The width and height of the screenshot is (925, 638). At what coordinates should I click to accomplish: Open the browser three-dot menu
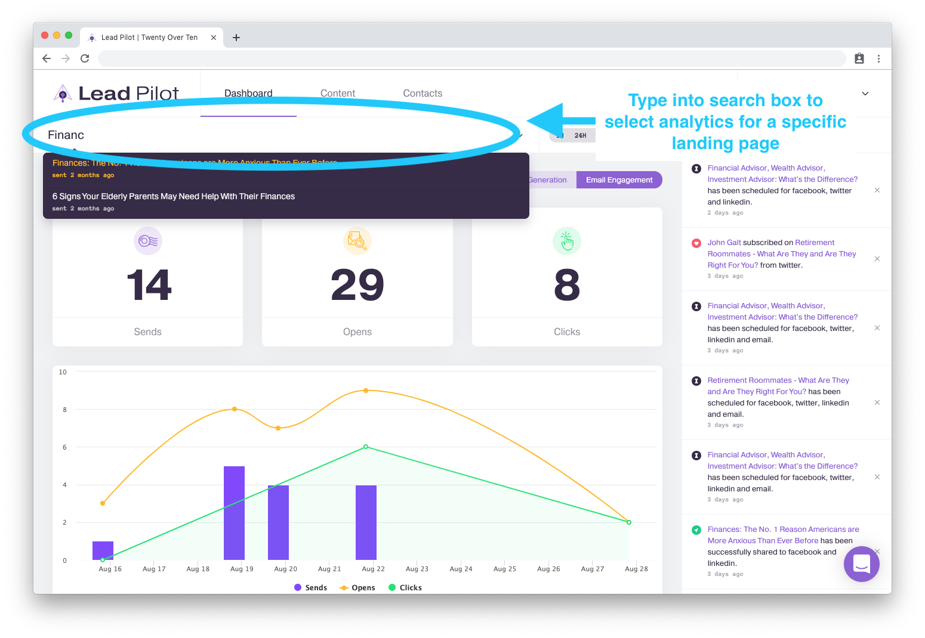click(x=878, y=58)
